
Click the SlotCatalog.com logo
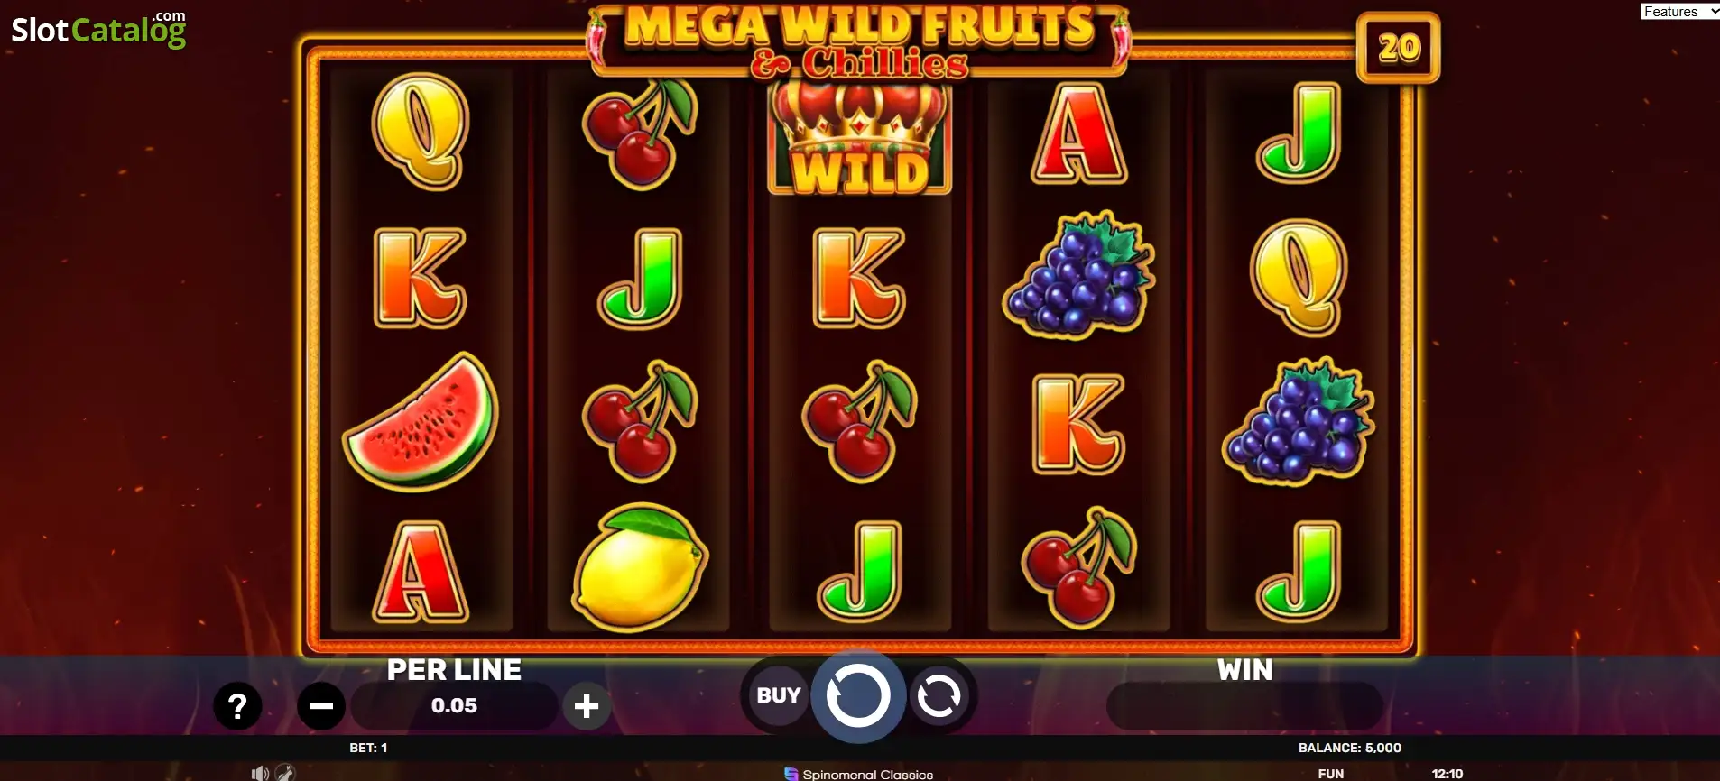(x=98, y=29)
